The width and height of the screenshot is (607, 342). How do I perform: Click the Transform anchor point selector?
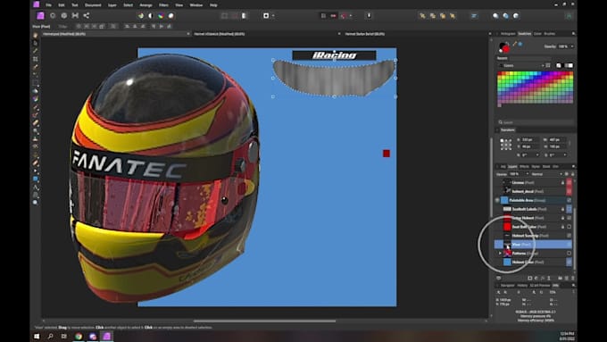[505, 145]
